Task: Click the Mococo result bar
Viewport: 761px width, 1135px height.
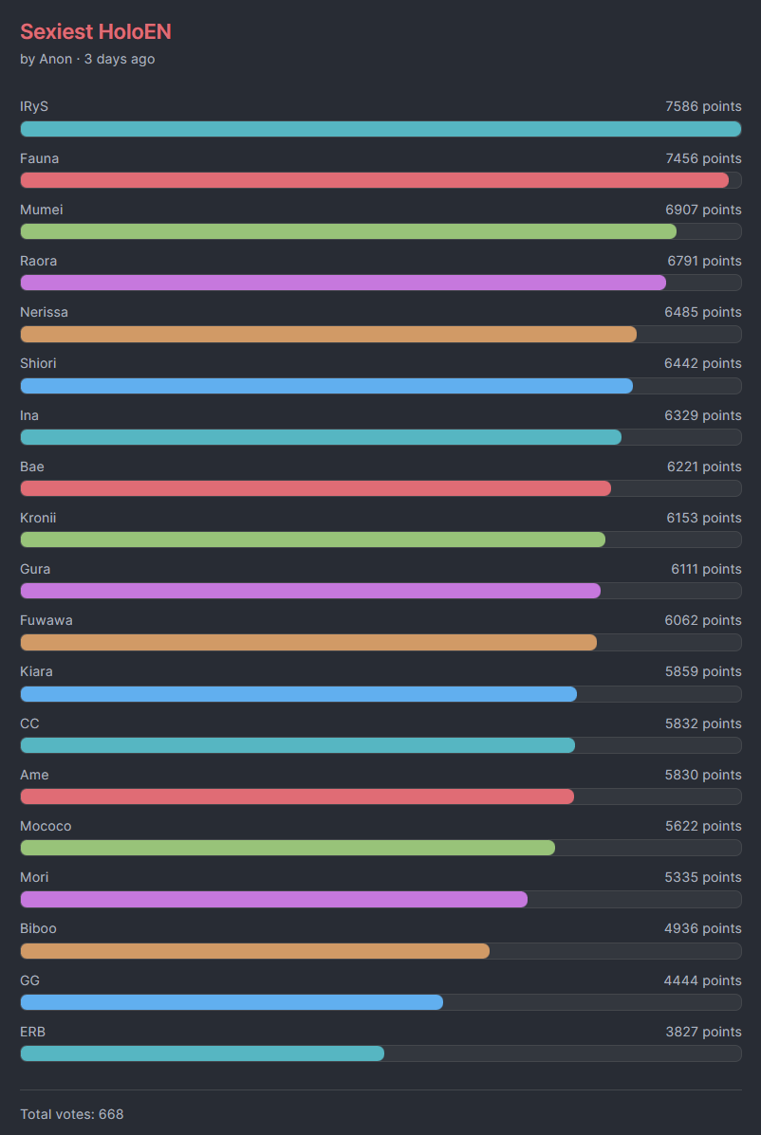Action: 380,848
